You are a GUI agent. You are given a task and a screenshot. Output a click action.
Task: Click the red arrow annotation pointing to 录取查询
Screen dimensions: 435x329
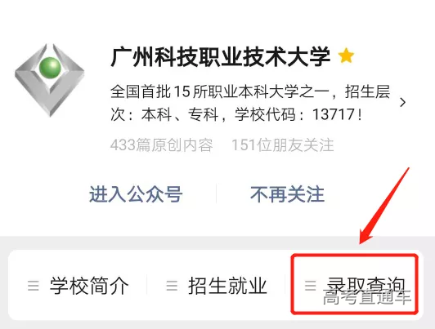(x=384, y=206)
